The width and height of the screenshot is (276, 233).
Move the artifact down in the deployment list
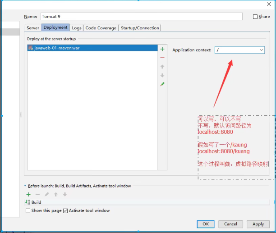click(x=162, y=75)
